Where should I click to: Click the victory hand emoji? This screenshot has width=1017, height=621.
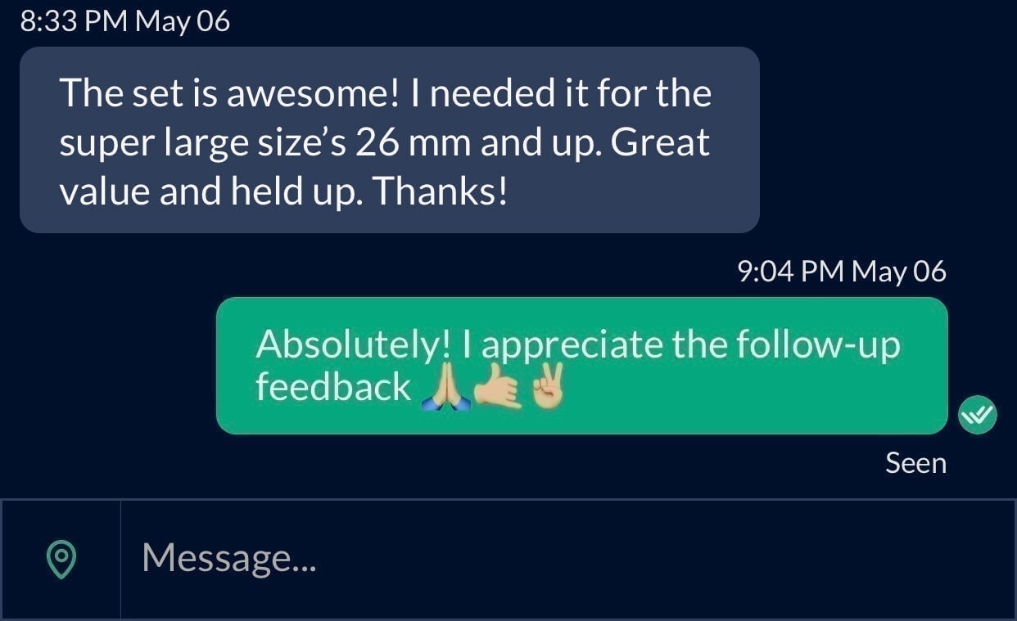coord(546,389)
